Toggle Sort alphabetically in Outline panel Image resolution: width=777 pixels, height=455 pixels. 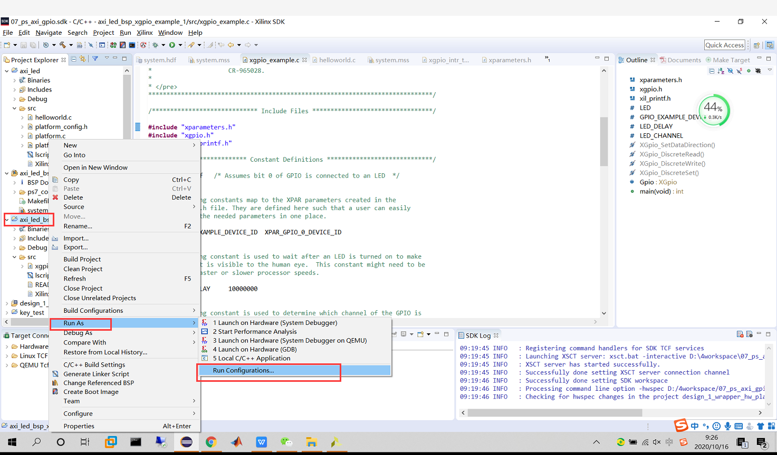pyautogui.click(x=721, y=71)
